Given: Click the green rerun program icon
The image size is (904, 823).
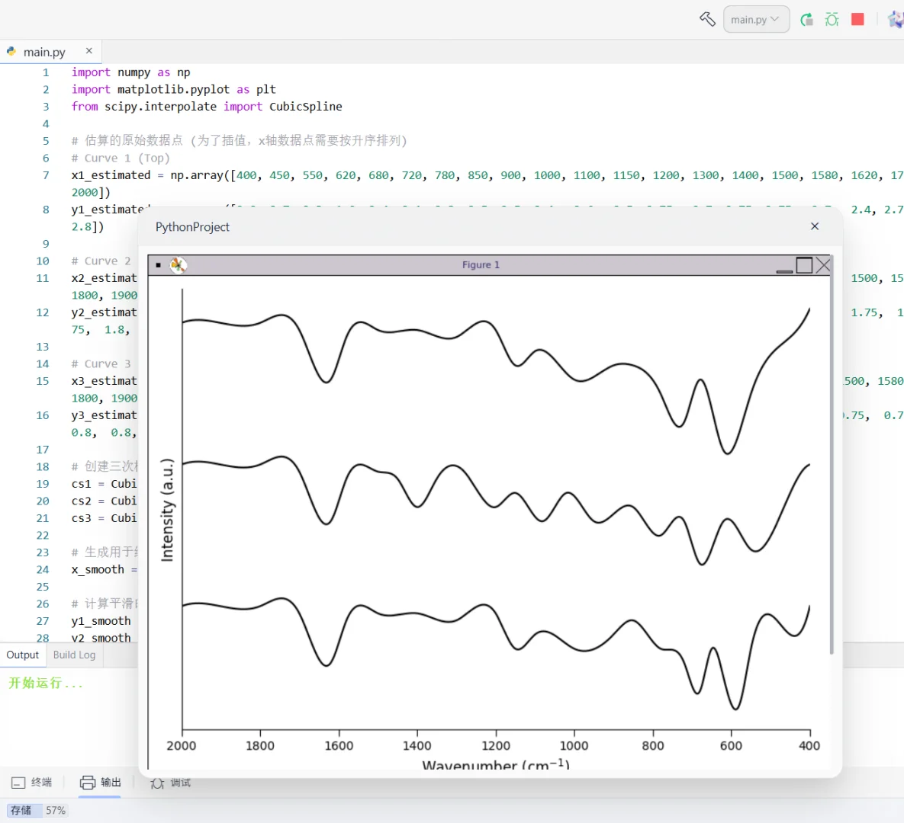Looking at the screenshot, I should coord(806,19).
